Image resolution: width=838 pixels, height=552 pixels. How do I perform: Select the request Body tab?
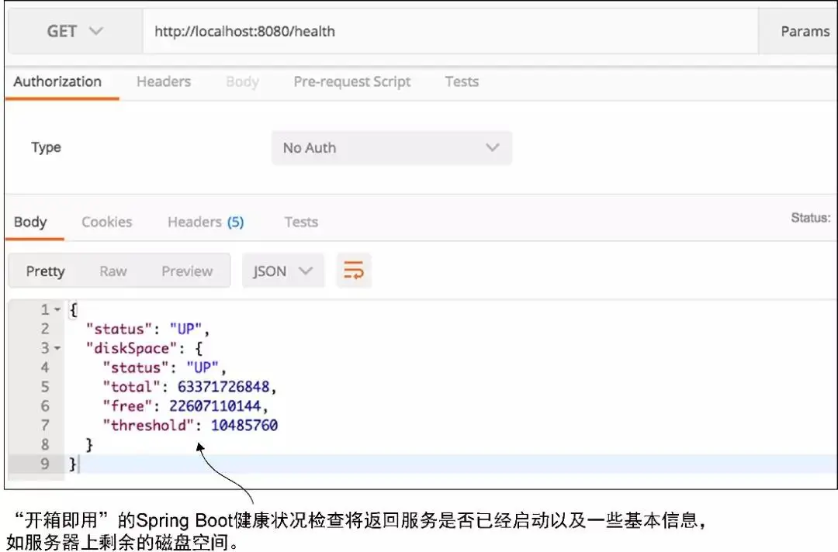242,81
